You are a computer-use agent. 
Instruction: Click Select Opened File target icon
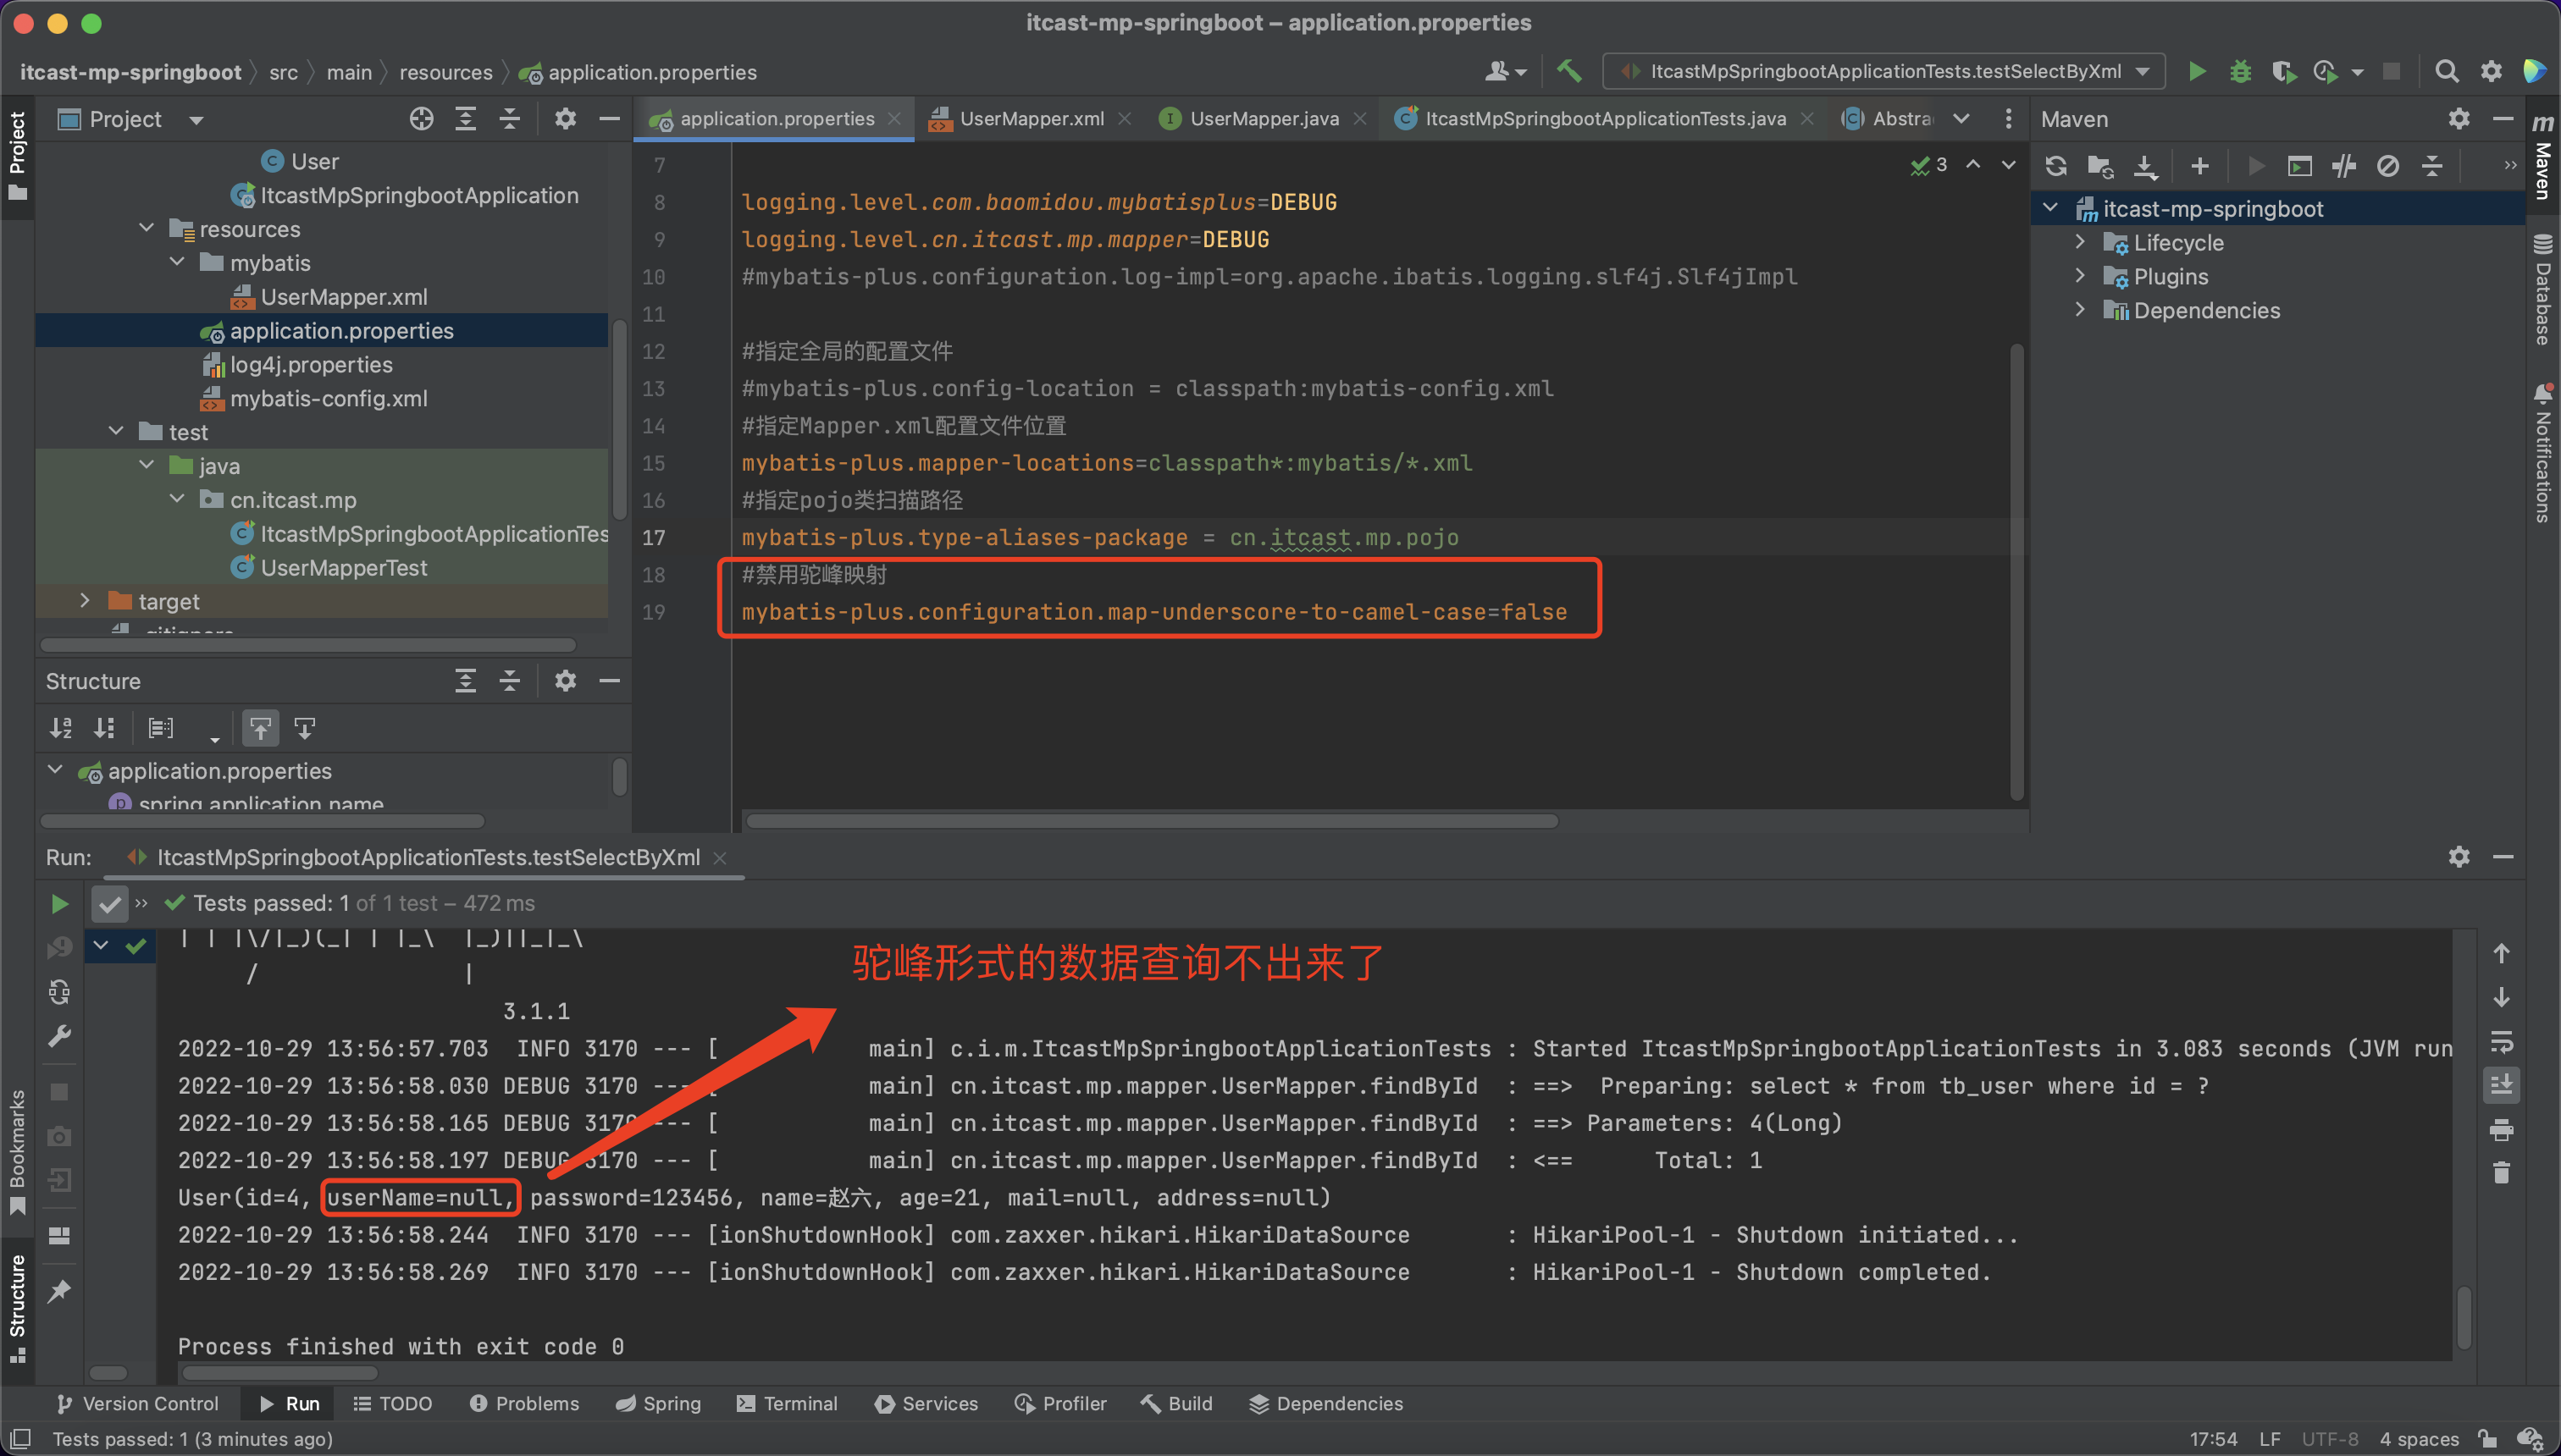point(421,119)
